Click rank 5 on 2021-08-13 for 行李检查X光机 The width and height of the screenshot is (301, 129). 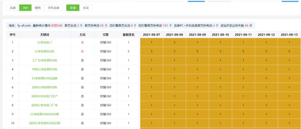pyautogui.click(x=289, y=51)
